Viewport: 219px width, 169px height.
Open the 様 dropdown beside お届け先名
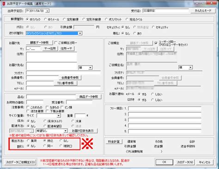91,67
